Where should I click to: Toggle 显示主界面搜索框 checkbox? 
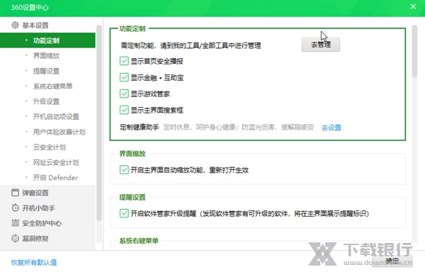click(x=124, y=110)
